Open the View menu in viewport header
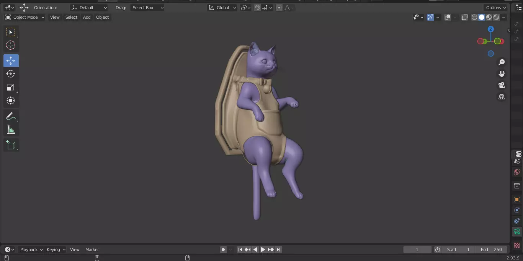This screenshot has width=523, height=261. point(55,17)
